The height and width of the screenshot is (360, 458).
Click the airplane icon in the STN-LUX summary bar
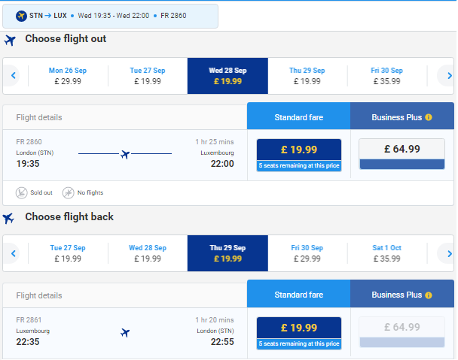[20, 16]
